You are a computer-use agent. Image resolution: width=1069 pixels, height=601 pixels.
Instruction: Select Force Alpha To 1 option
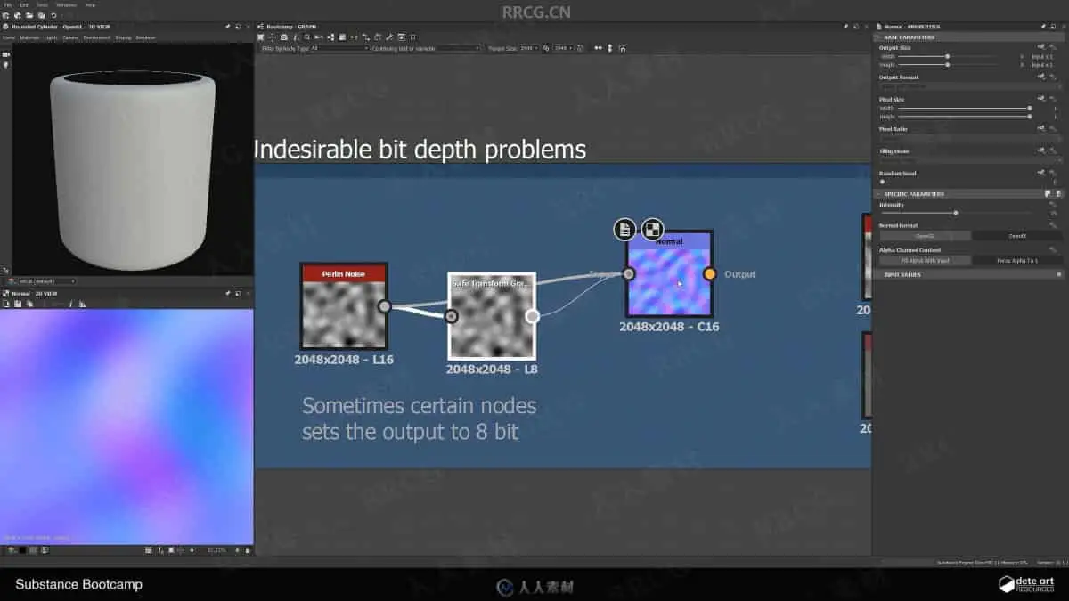point(1017,261)
